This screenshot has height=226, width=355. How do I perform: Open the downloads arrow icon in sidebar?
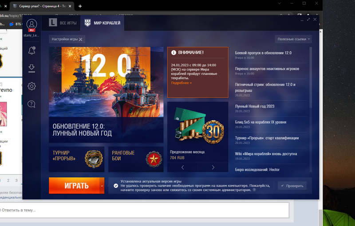[32, 68]
